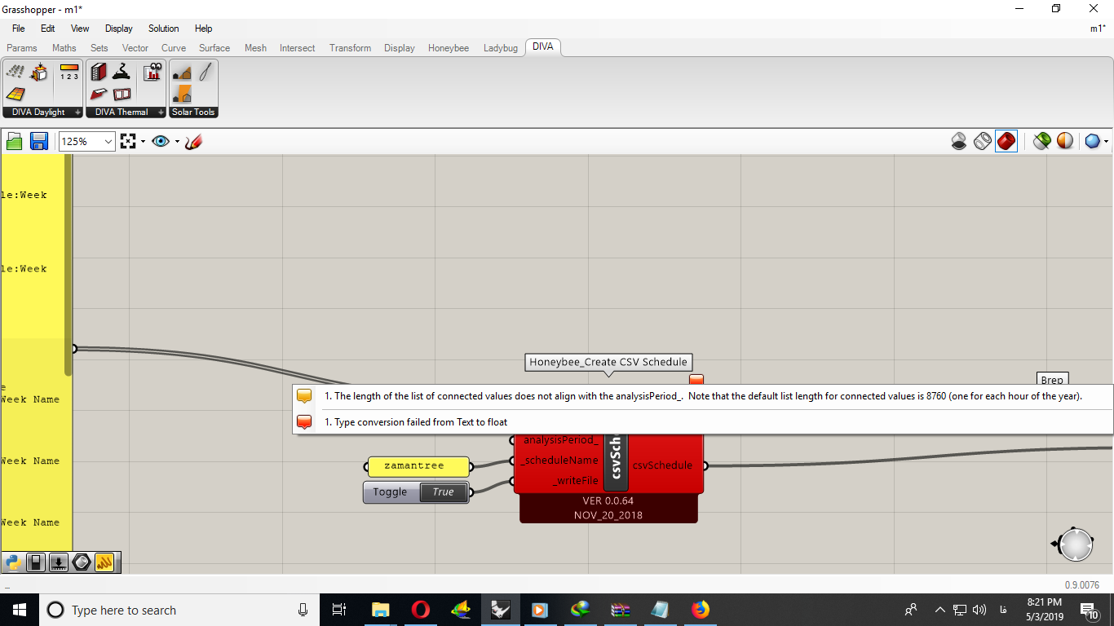Toggle preview selected only green icon
This screenshot has width=1114, height=626.
(x=1041, y=141)
